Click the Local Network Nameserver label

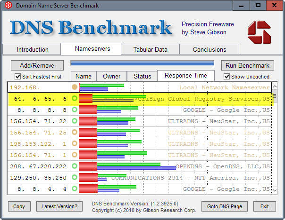pyautogui.click(x=225, y=87)
